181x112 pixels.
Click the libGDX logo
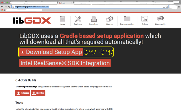click(x=32, y=20)
